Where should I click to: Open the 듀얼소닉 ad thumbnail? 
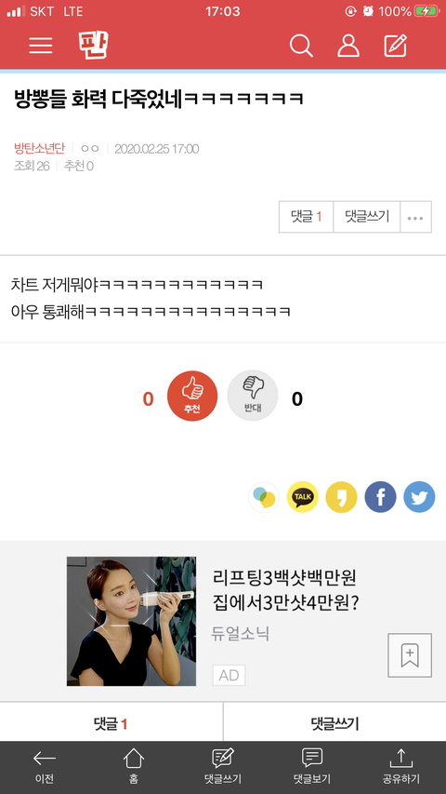(131, 621)
